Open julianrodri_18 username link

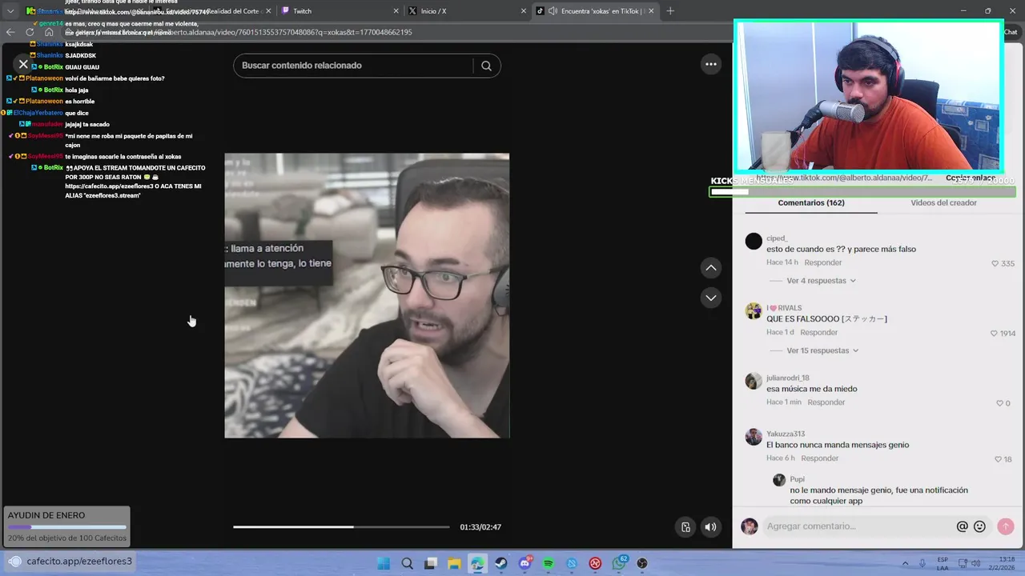pyautogui.click(x=788, y=378)
